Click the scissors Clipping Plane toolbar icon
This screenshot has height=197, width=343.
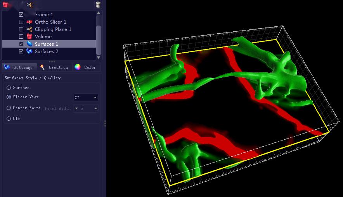[x=29, y=5]
